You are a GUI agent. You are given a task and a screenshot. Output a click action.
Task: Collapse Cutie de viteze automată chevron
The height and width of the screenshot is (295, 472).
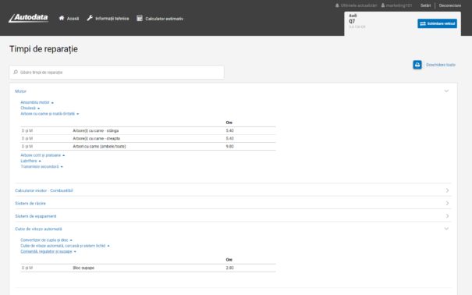(x=446, y=229)
